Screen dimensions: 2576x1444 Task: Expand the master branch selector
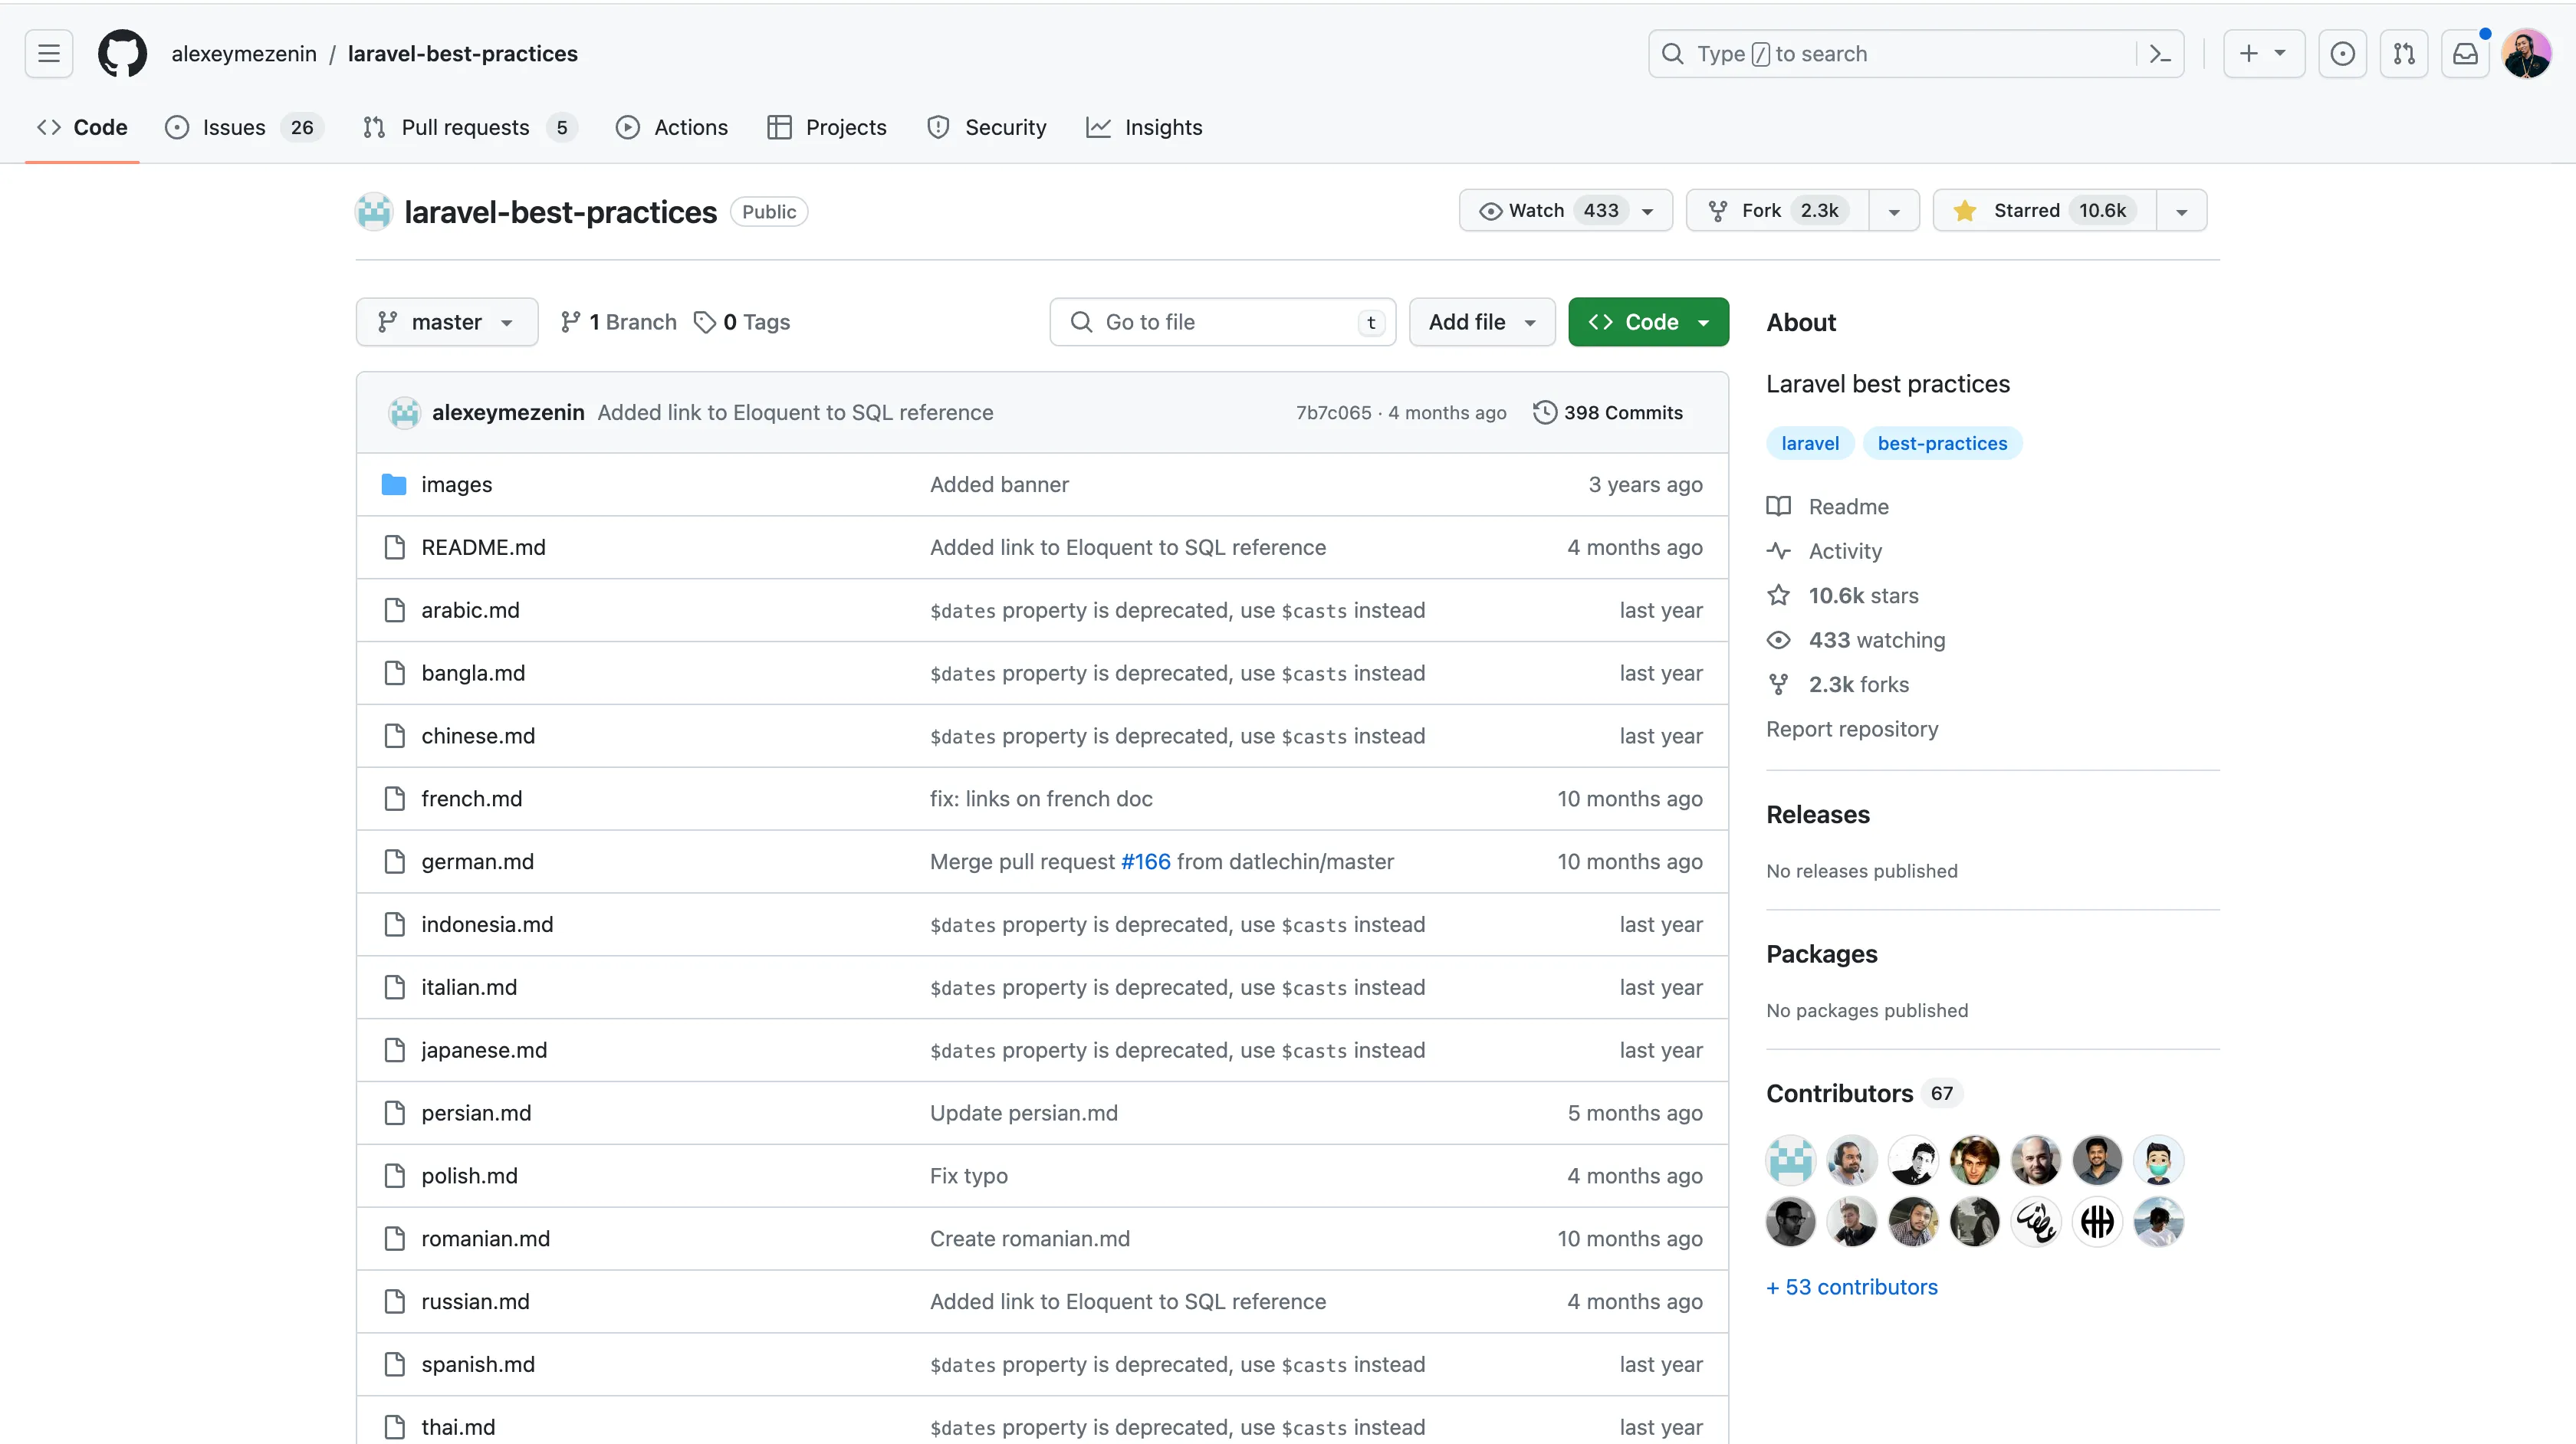tap(446, 322)
